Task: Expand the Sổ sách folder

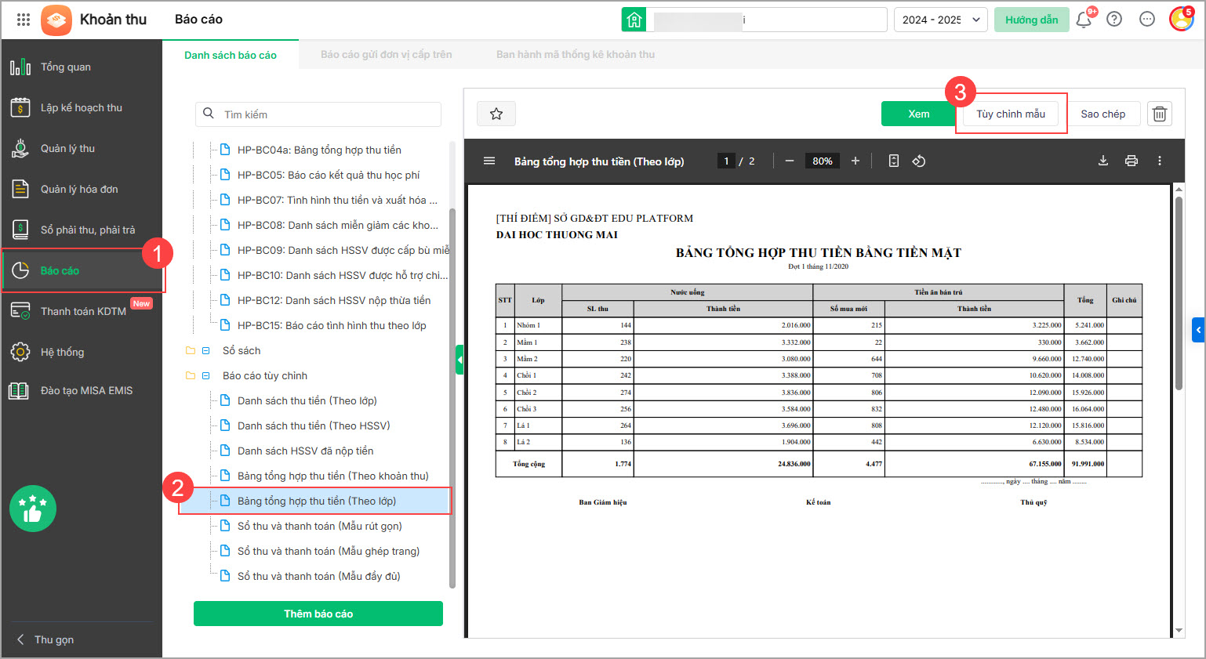Action: tap(206, 351)
